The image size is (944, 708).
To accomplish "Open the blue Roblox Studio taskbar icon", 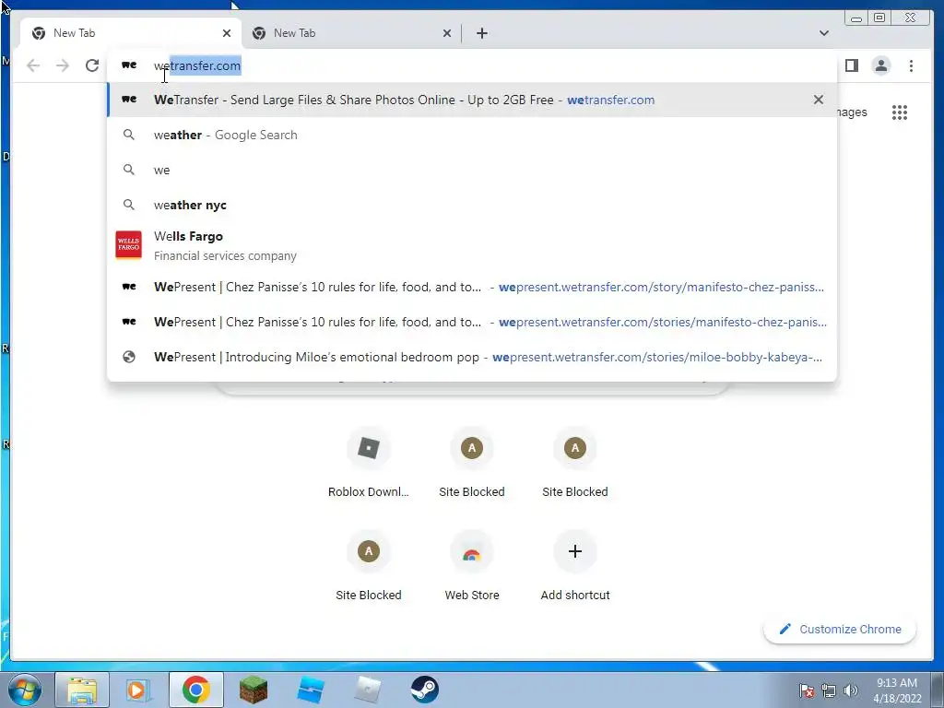I will coord(311,690).
